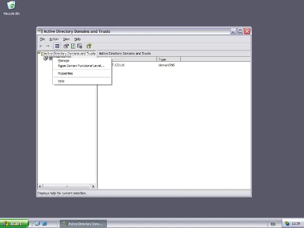The height and width of the screenshot is (228, 304).
Task: Select Raise Domain Functional Level option
Action: click(81, 66)
